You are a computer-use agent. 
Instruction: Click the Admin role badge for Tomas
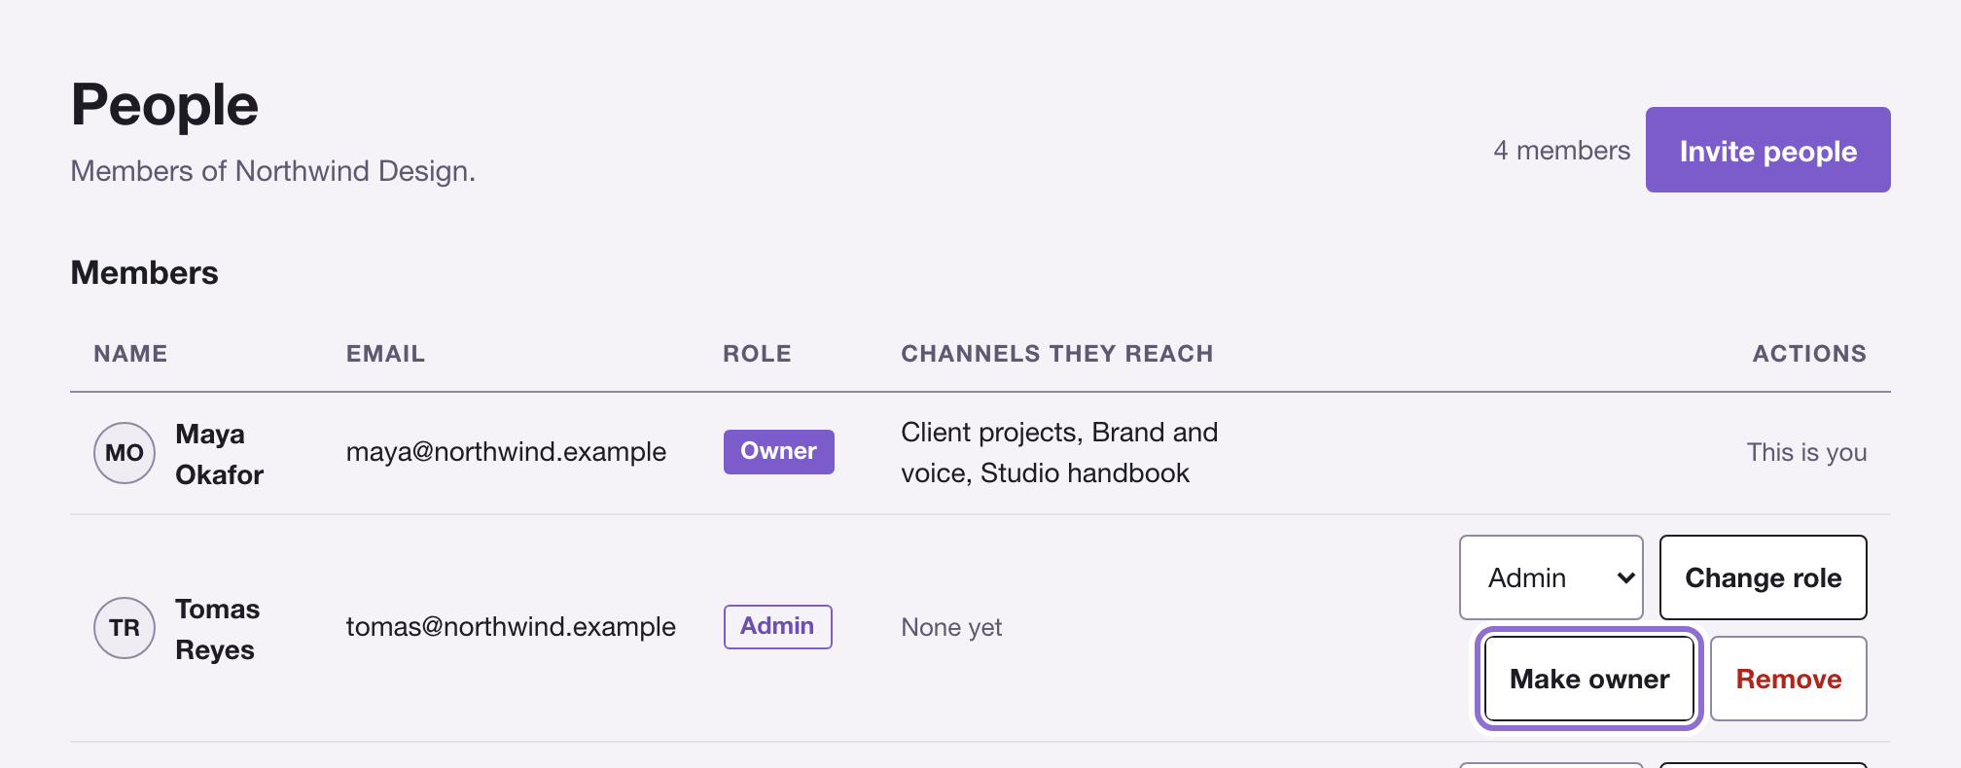pos(777,626)
